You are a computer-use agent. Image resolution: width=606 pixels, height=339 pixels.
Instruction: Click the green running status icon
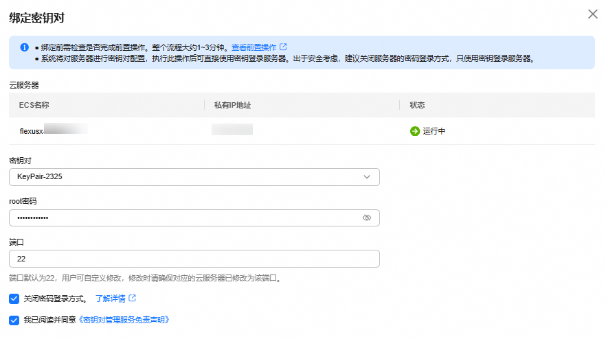[415, 131]
